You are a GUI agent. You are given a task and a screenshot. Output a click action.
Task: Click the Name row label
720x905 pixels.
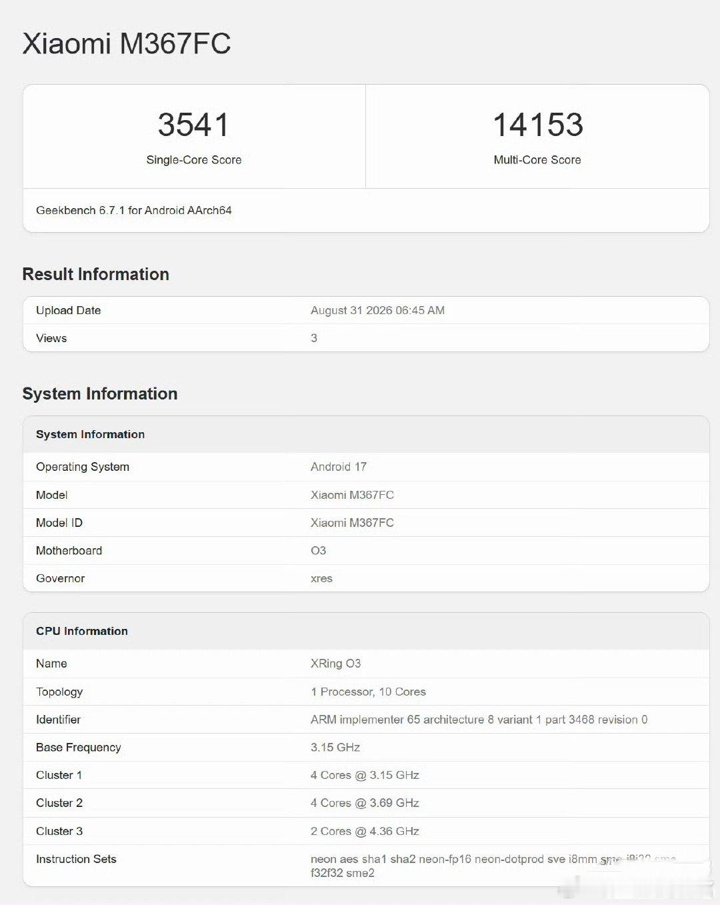click(51, 664)
